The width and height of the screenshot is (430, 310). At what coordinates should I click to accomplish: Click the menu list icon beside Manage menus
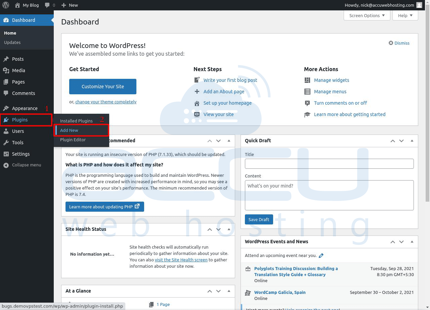click(x=307, y=92)
